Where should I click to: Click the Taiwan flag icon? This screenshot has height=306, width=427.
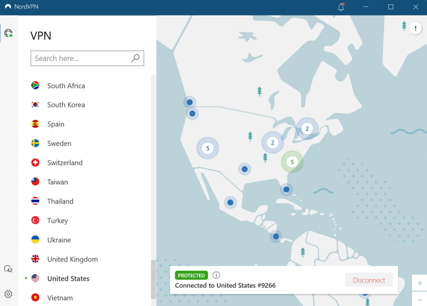(x=35, y=182)
